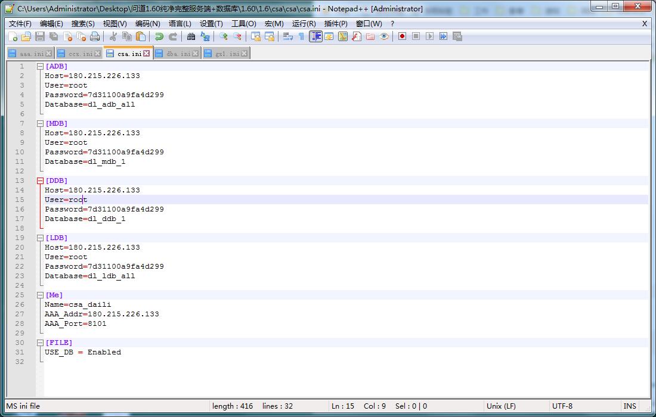Open the 插件(P) menu
This screenshot has width=656, height=417.
coord(336,24)
